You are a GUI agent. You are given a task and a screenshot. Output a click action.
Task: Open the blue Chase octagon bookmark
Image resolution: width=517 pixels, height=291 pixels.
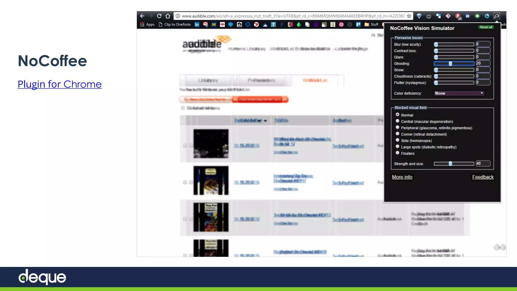tap(248, 25)
